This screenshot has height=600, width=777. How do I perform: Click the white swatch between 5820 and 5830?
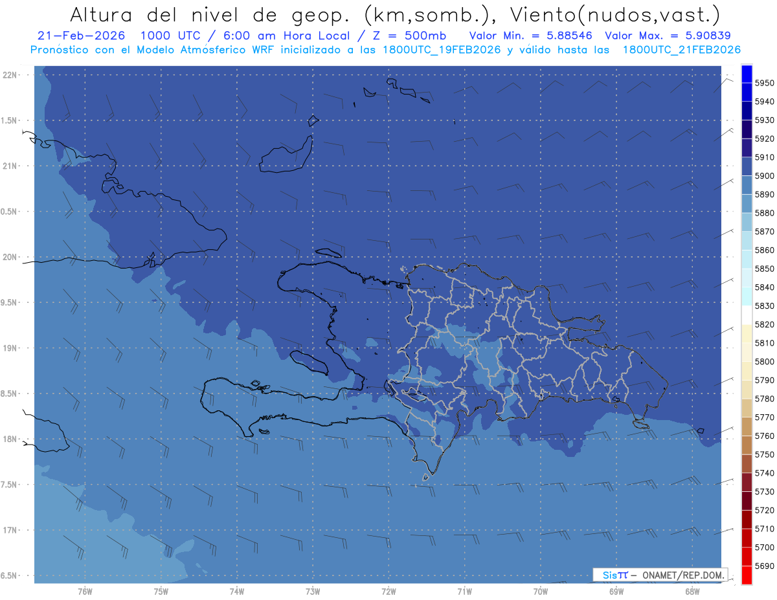[747, 315]
